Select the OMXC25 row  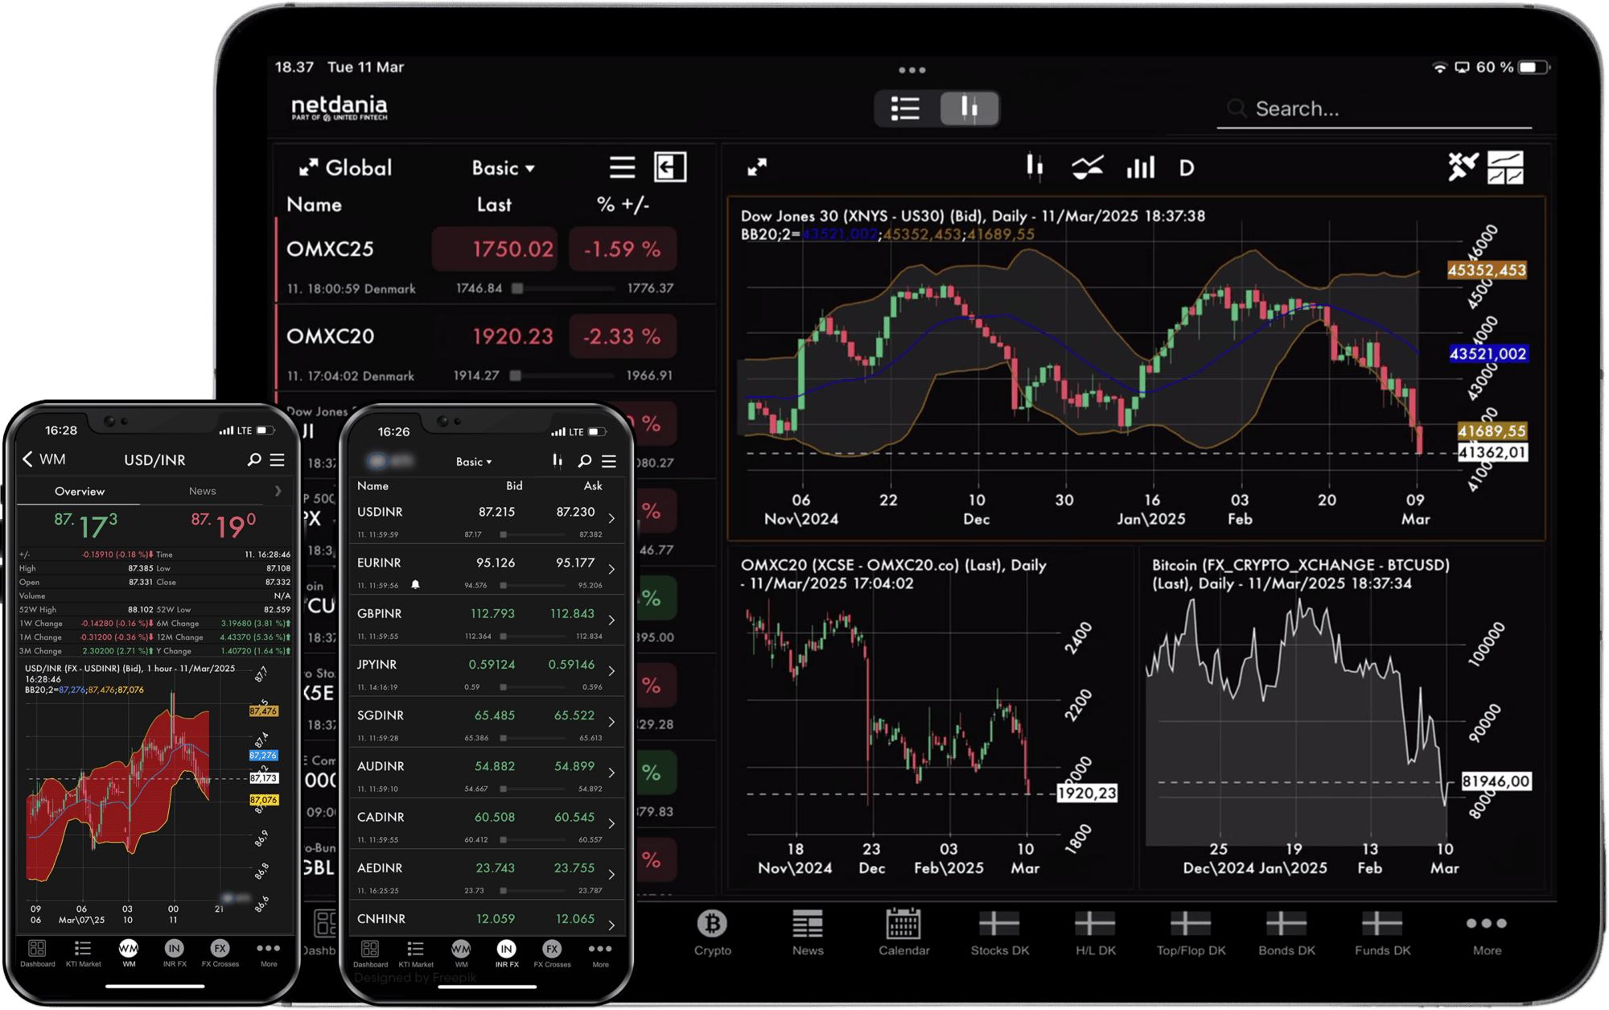pos(495,262)
